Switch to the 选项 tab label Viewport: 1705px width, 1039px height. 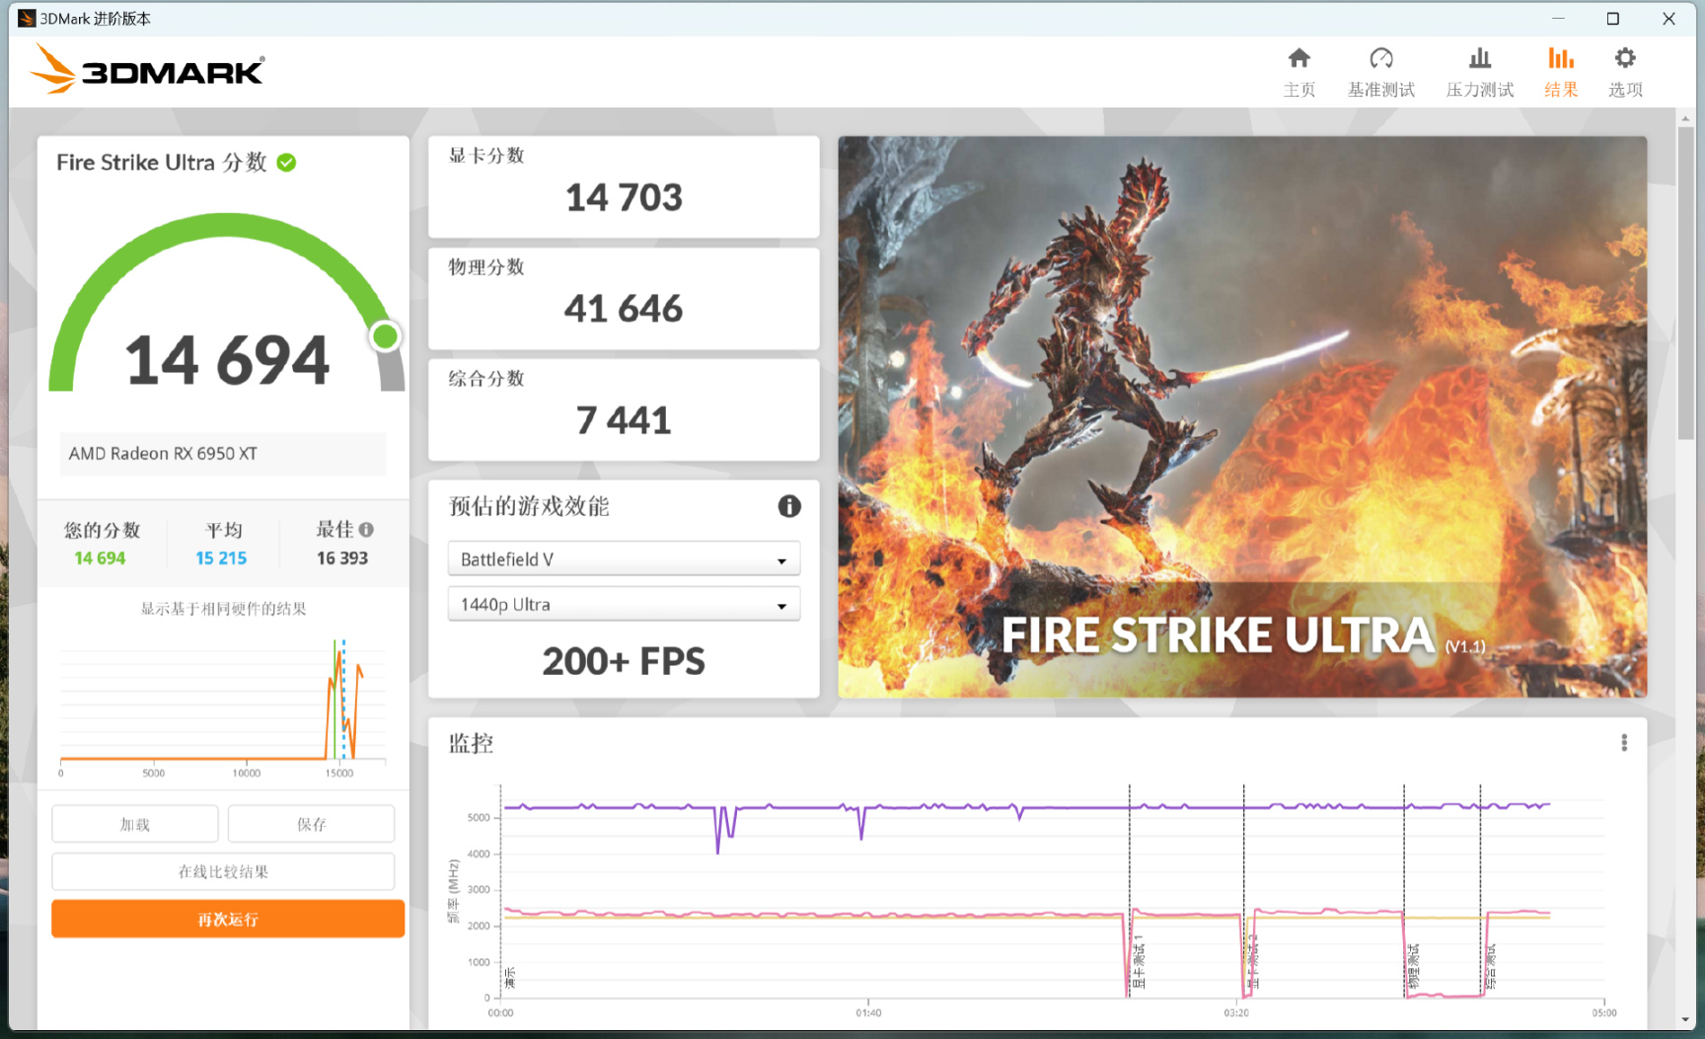(1625, 90)
